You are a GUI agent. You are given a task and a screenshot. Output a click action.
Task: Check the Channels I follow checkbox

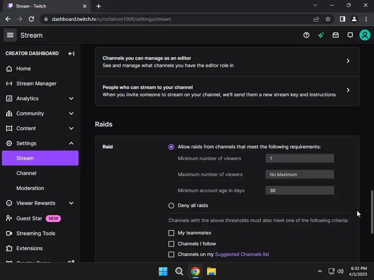(x=171, y=244)
